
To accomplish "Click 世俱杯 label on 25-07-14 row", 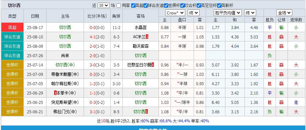I will (12, 65).
